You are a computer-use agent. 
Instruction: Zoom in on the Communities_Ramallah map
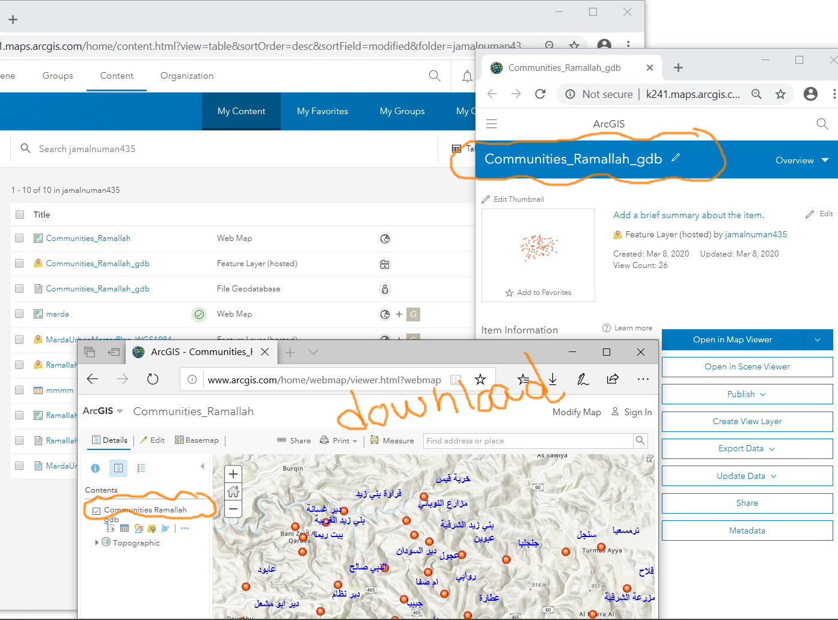(x=233, y=473)
